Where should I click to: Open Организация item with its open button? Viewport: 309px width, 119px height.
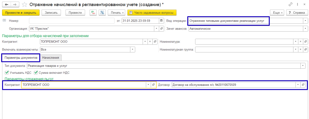[x=162, y=29]
